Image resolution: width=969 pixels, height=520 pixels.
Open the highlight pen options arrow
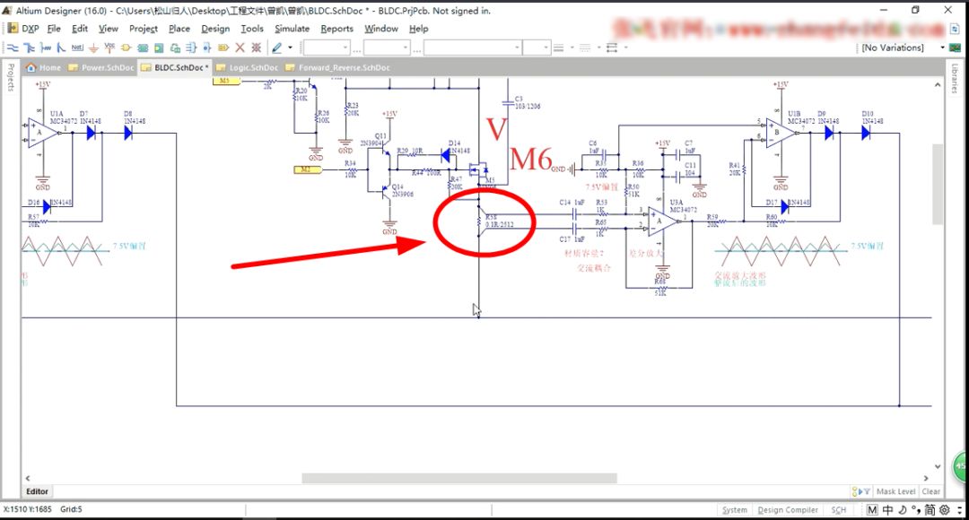pyautogui.click(x=290, y=48)
